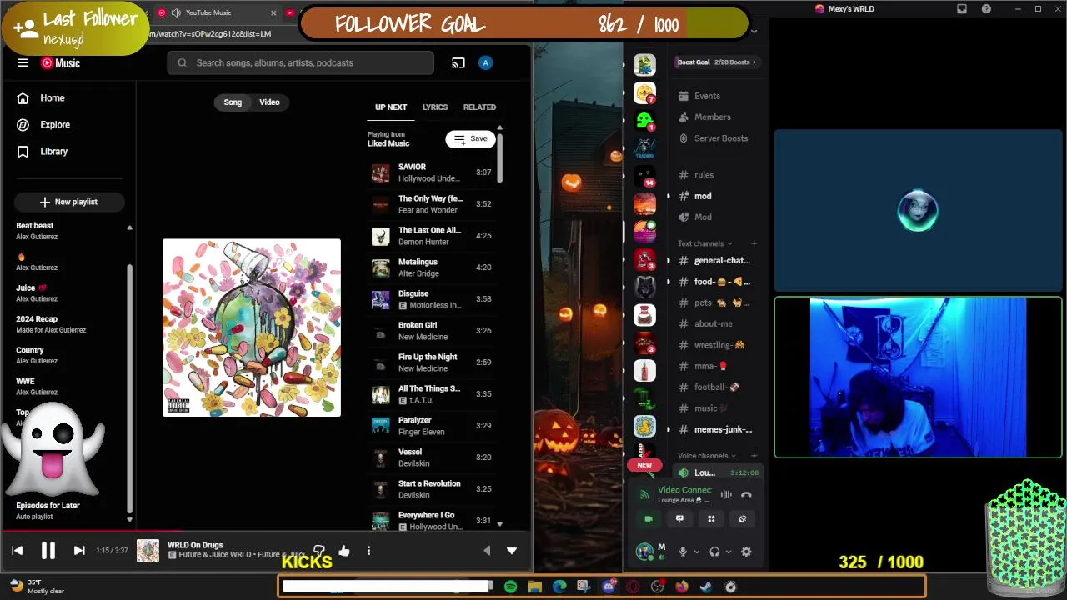1067x600 pixels.
Task: Open the account avatar in YouTube Music
Action: pyautogui.click(x=486, y=63)
